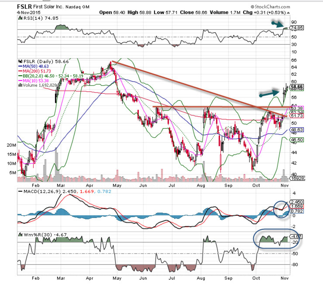Click the candlestick icon beside FSLR (Daily)
Image resolution: width=323 pixels, height=284 pixels.
click(x=20, y=62)
